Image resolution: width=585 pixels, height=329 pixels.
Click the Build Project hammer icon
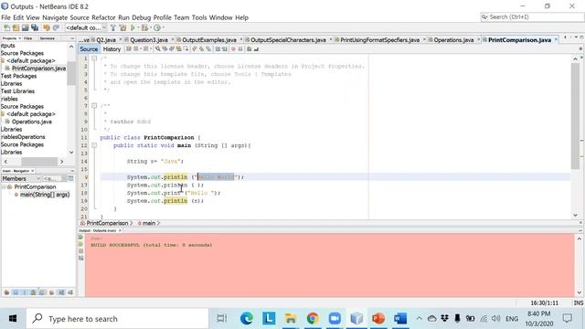tap(113, 27)
